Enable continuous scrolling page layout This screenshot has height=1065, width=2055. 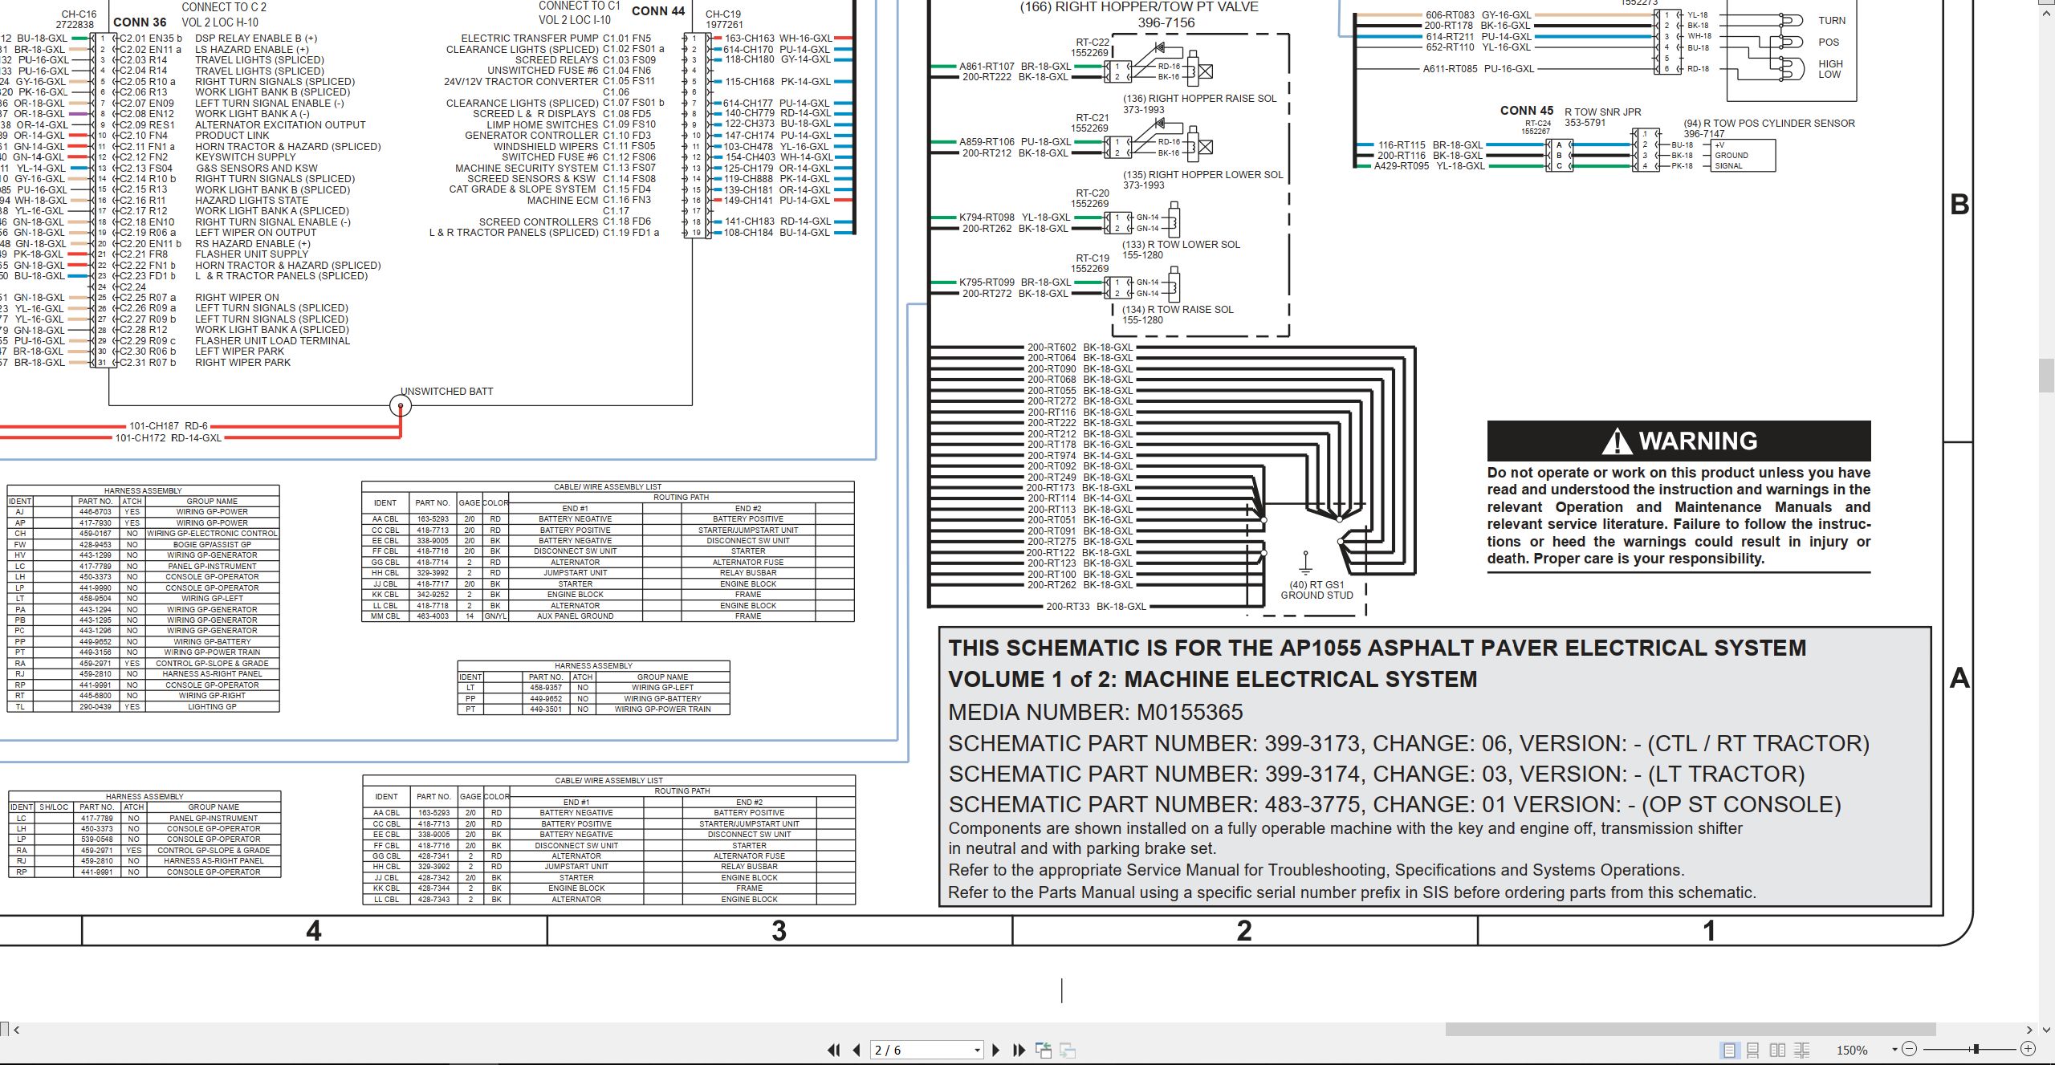(x=1753, y=1050)
